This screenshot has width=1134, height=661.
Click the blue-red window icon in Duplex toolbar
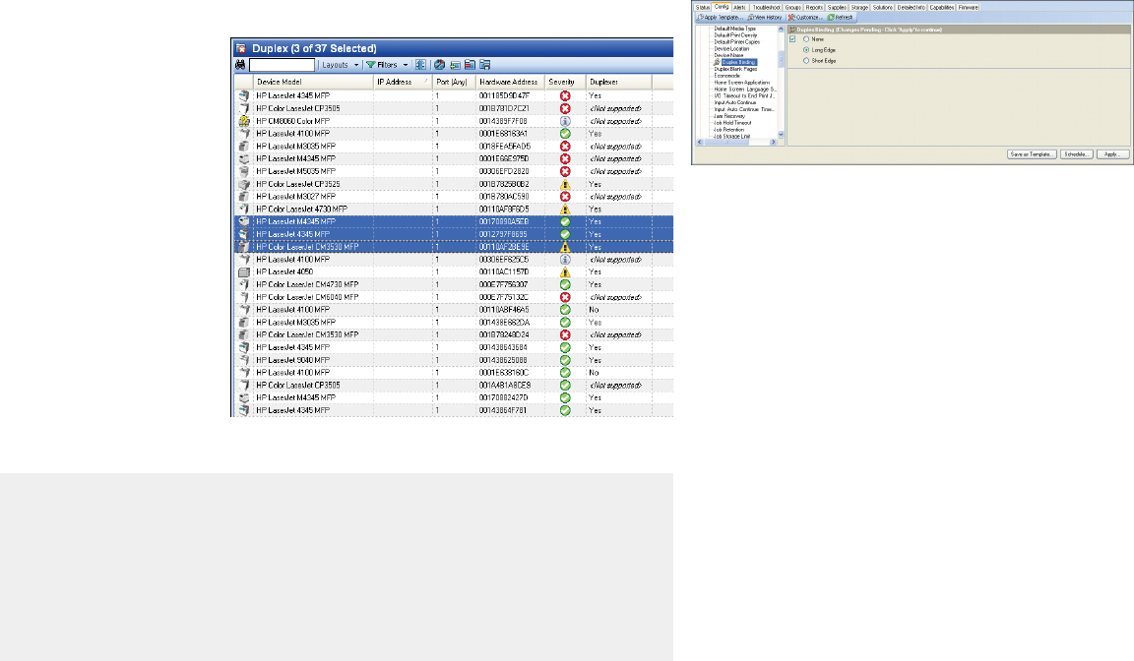point(471,65)
